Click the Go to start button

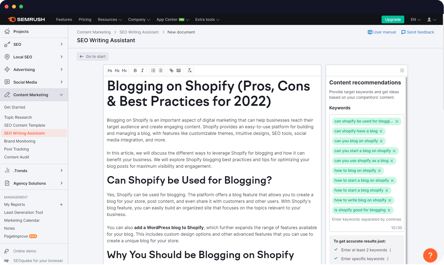tap(93, 56)
